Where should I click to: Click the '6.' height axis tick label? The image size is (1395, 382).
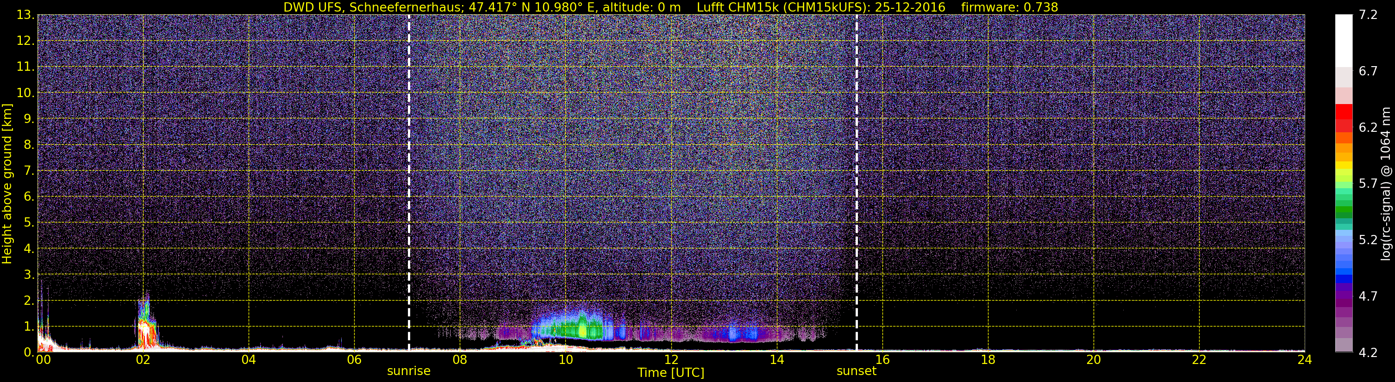(x=29, y=197)
